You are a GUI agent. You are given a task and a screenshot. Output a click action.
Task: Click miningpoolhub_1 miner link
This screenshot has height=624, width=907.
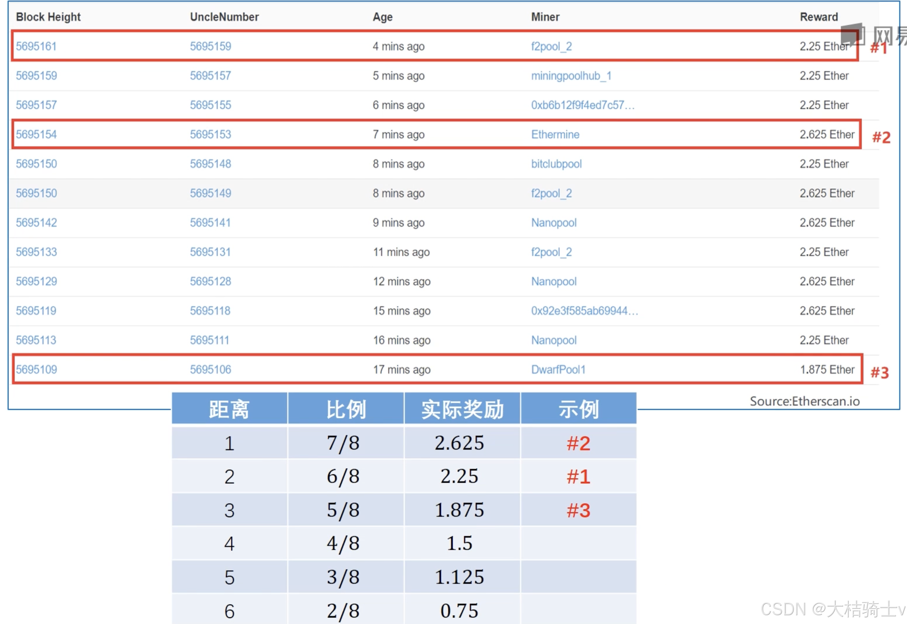pyautogui.click(x=571, y=75)
